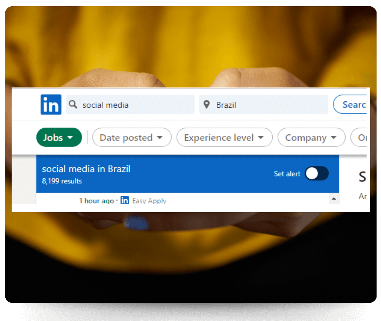The height and width of the screenshot is (321, 381).
Task: Click the magnifier icon in keyword field
Action: point(73,104)
